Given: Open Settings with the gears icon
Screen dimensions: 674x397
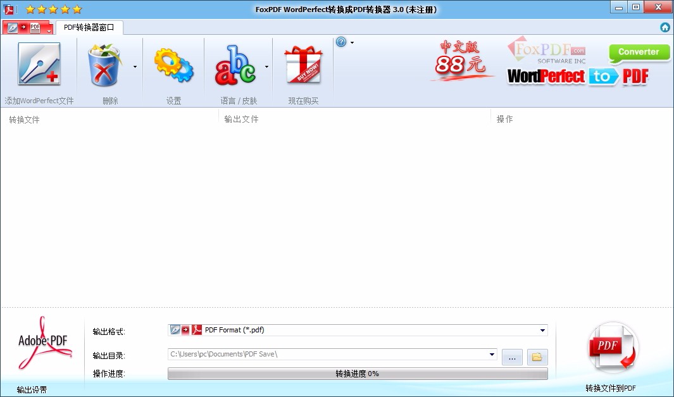Looking at the screenshot, I should click(x=173, y=65).
